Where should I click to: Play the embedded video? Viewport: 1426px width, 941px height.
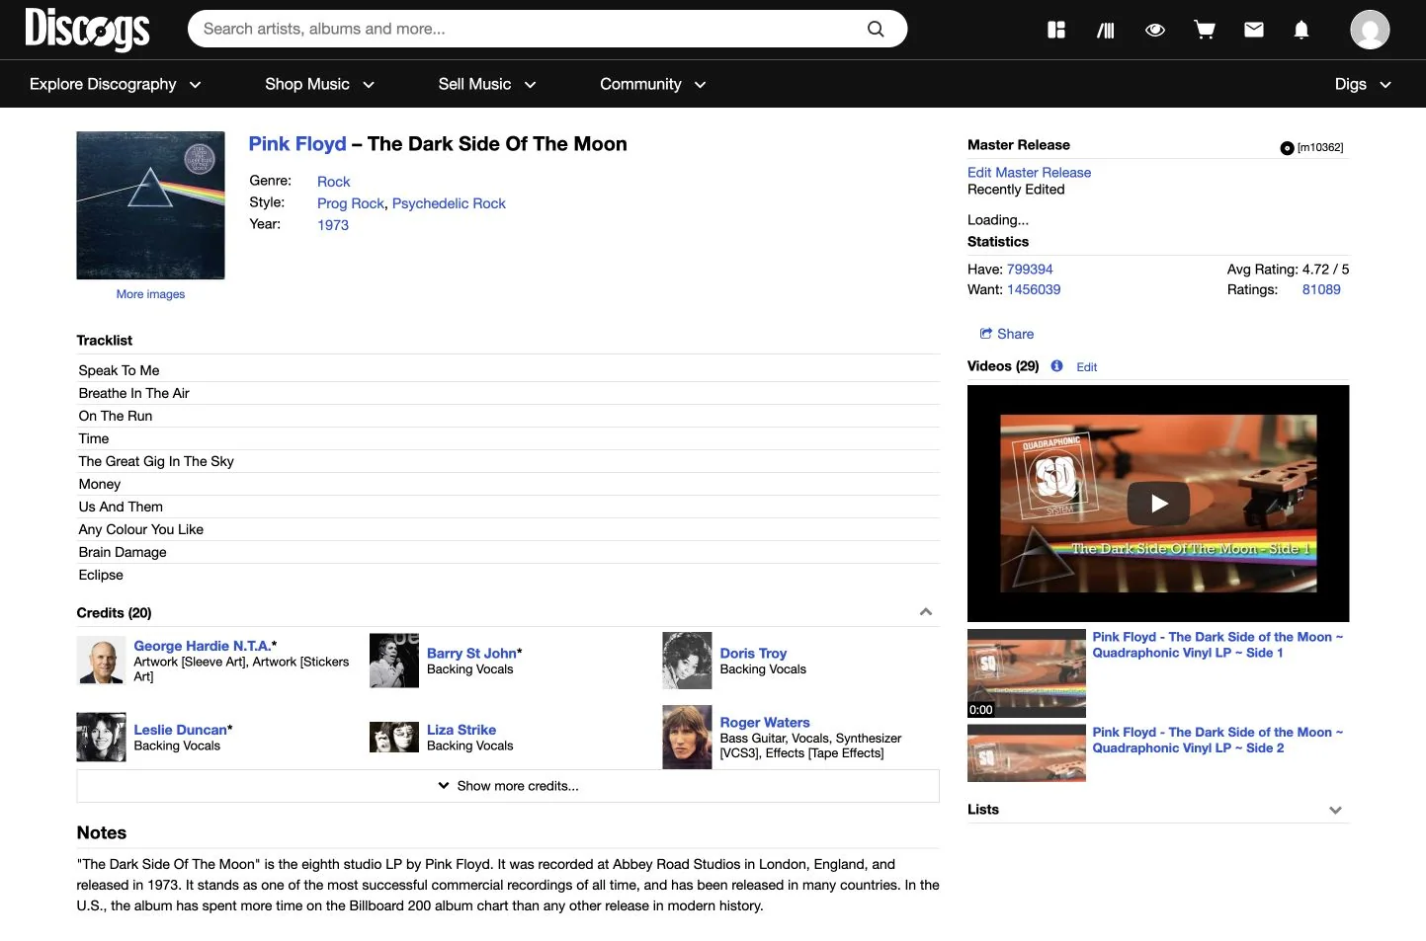tap(1158, 504)
